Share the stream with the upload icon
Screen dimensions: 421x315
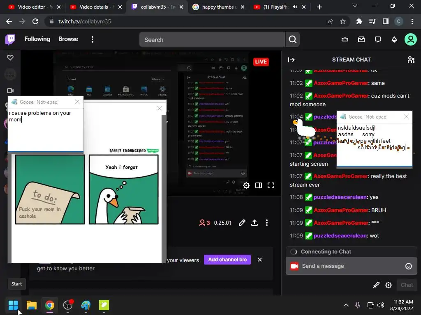254,223
